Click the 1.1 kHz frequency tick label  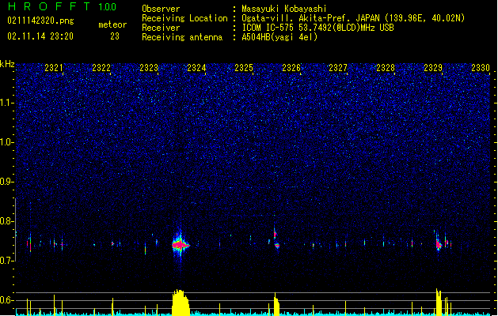pos(6,103)
